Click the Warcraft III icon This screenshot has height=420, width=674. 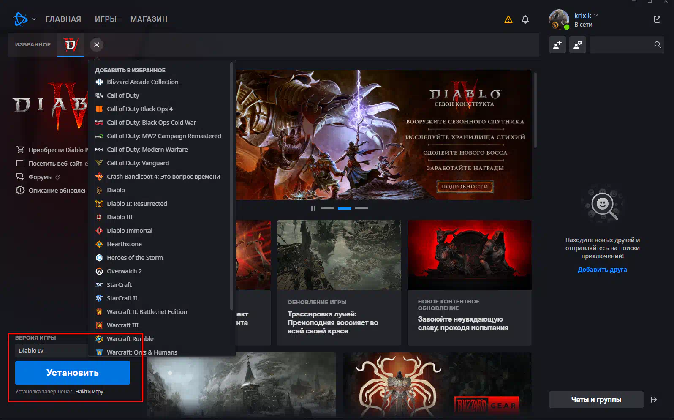99,325
